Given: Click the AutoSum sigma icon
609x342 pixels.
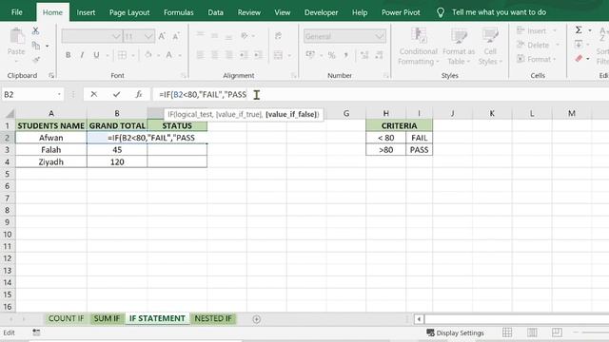Looking at the screenshot, I should [579, 30].
